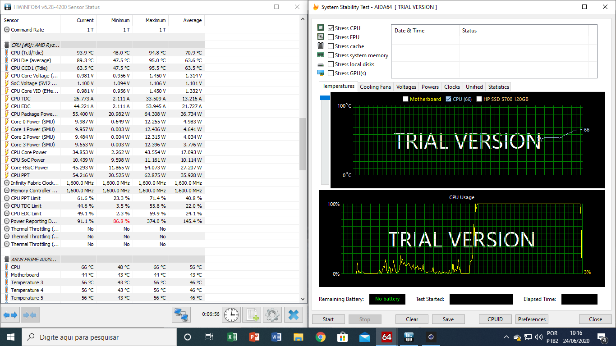The image size is (616, 346).
Task: Click blue vertical graph scale slider
Action: tap(325, 98)
